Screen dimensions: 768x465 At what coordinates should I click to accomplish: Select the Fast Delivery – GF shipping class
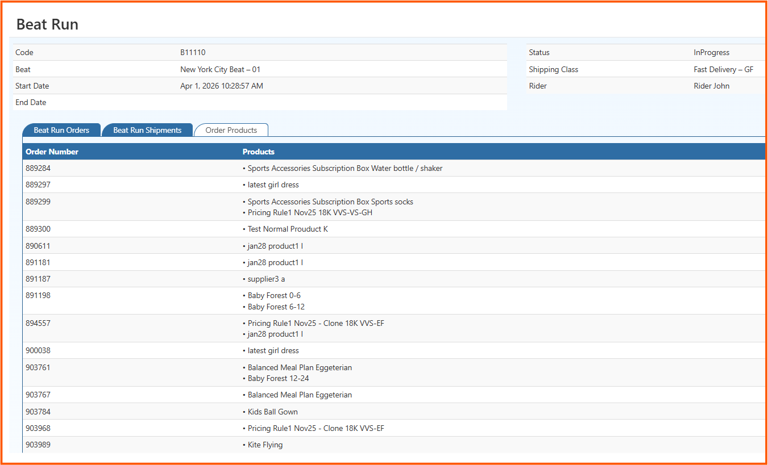point(723,69)
